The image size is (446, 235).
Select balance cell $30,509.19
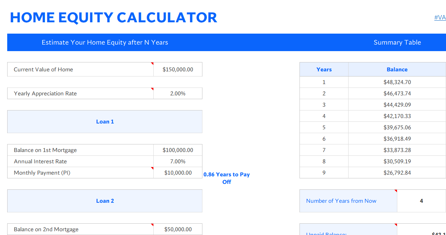coord(397,161)
